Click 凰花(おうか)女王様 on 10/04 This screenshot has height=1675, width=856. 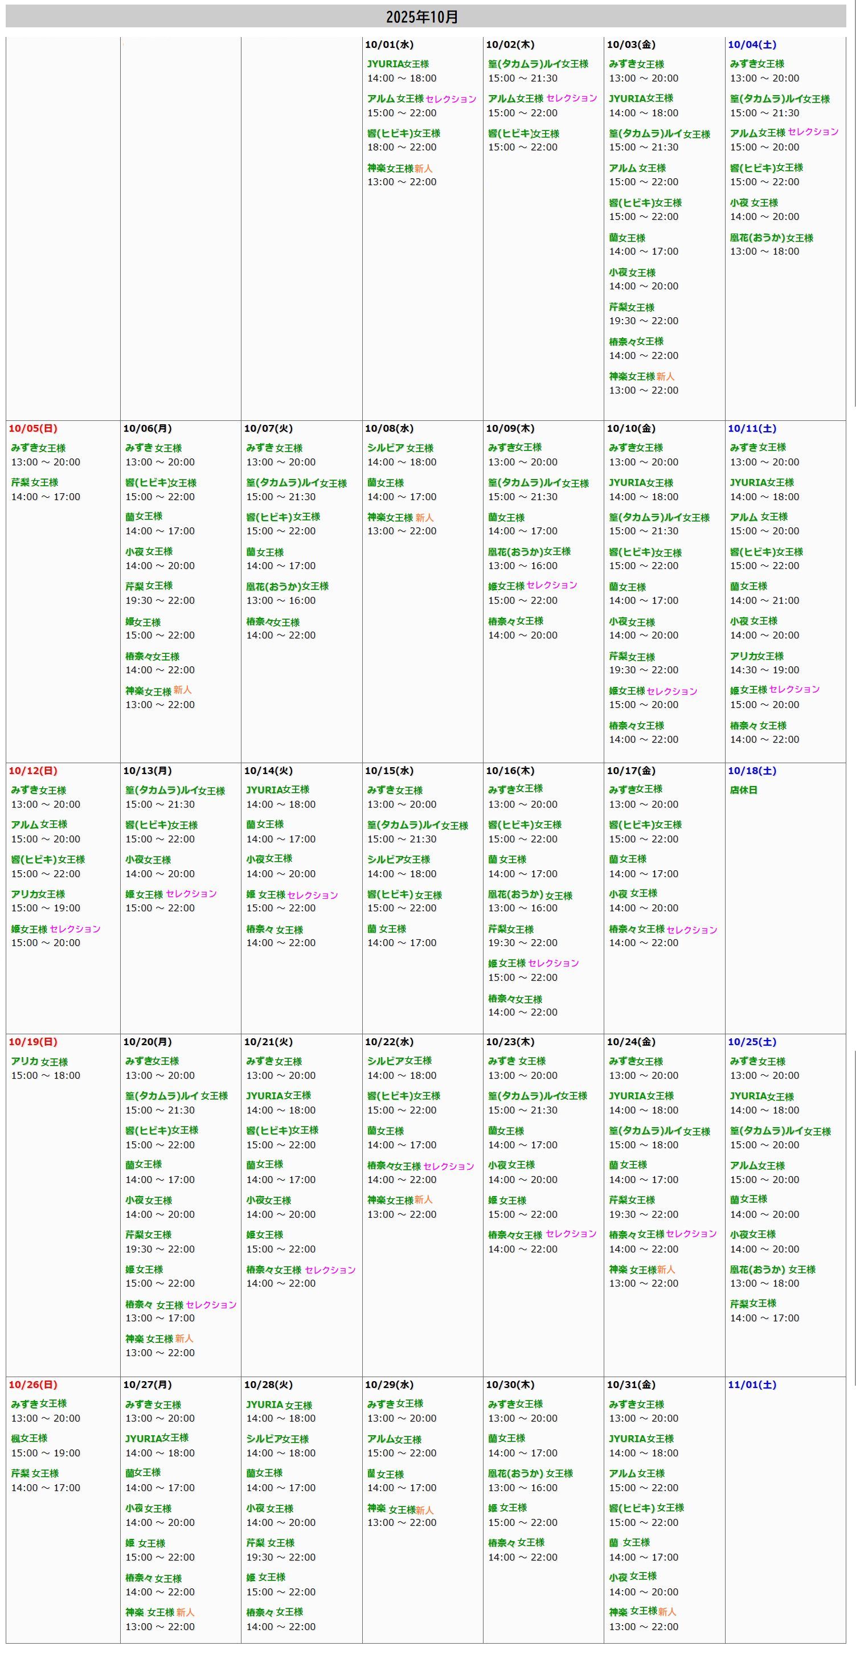pyautogui.click(x=771, y=238)
